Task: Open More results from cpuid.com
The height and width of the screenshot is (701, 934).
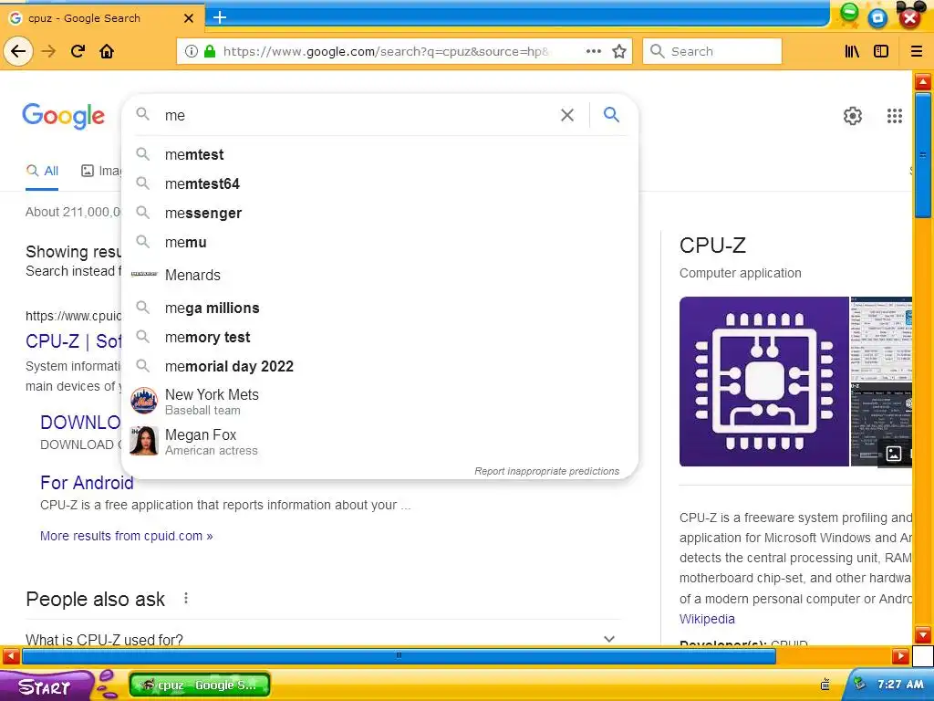Action: (126, 536)
